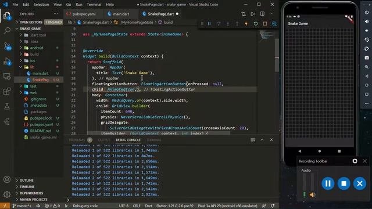Expand the Timeline section
This screenshot has width=372, height=209.
coord(27,187)
